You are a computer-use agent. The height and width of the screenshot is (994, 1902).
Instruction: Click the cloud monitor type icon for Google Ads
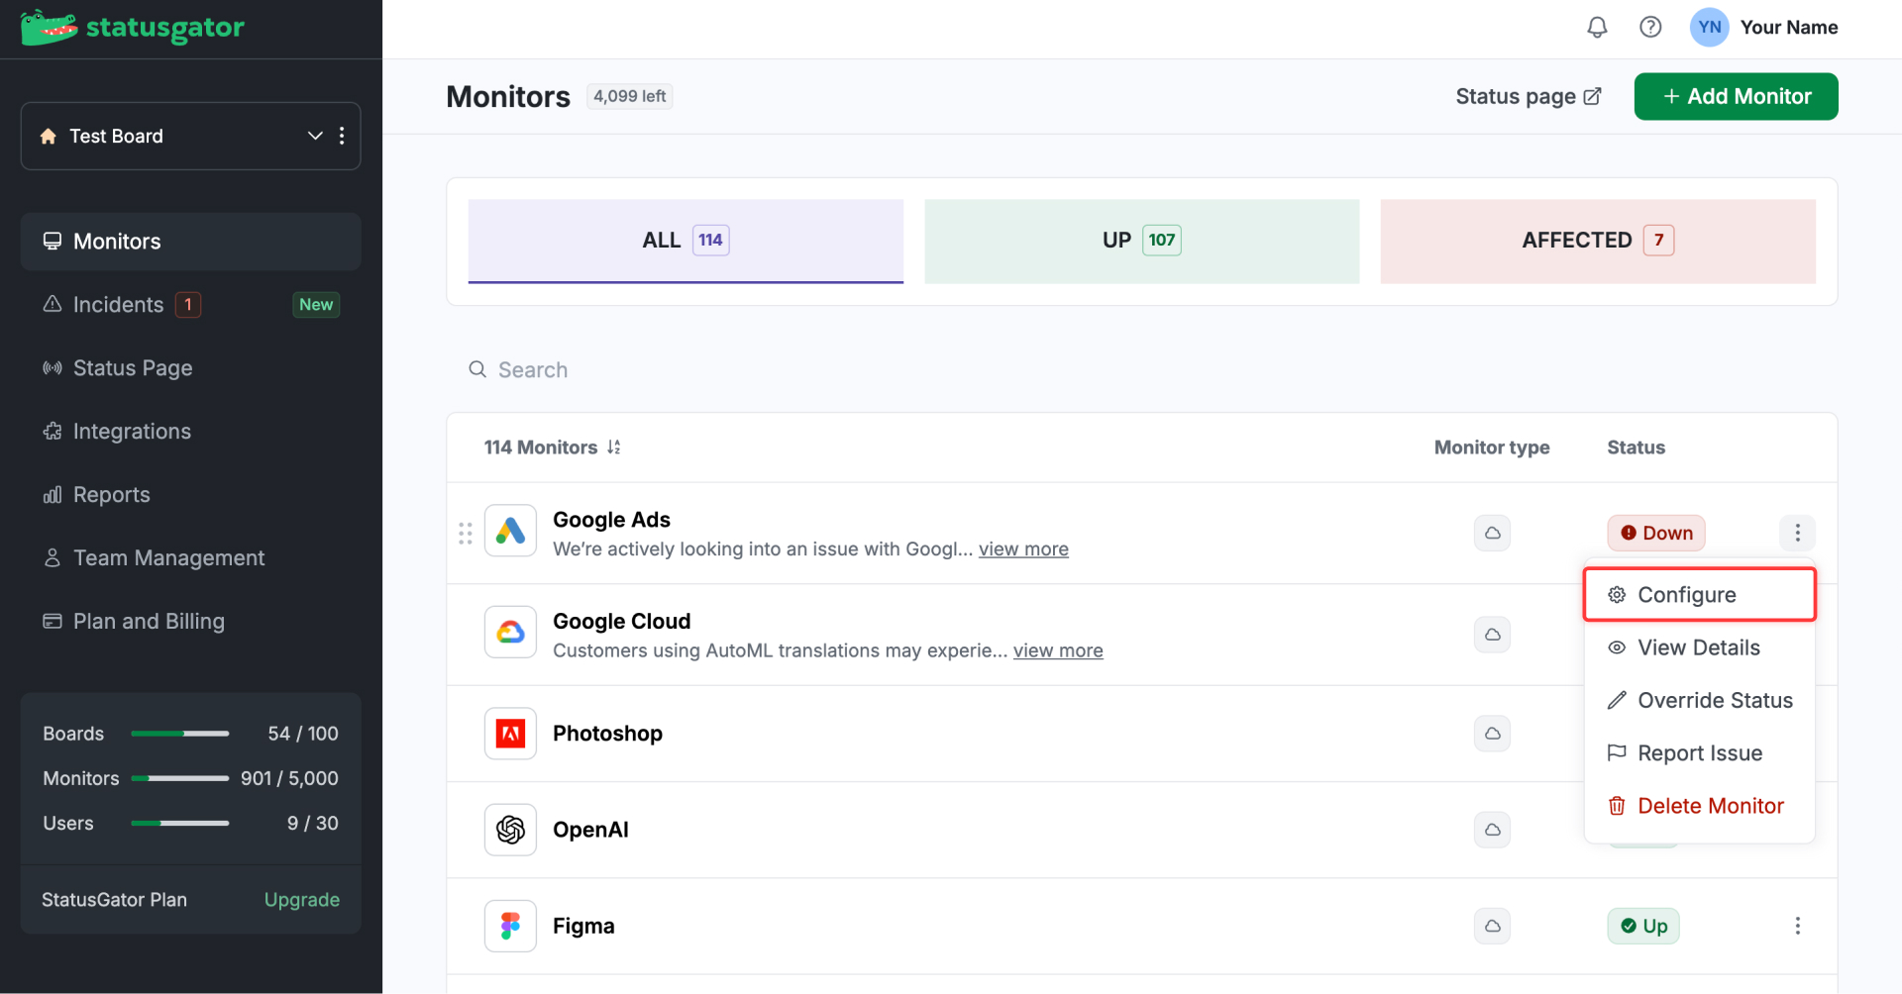pyautogui.click(x=1492, y=533)
